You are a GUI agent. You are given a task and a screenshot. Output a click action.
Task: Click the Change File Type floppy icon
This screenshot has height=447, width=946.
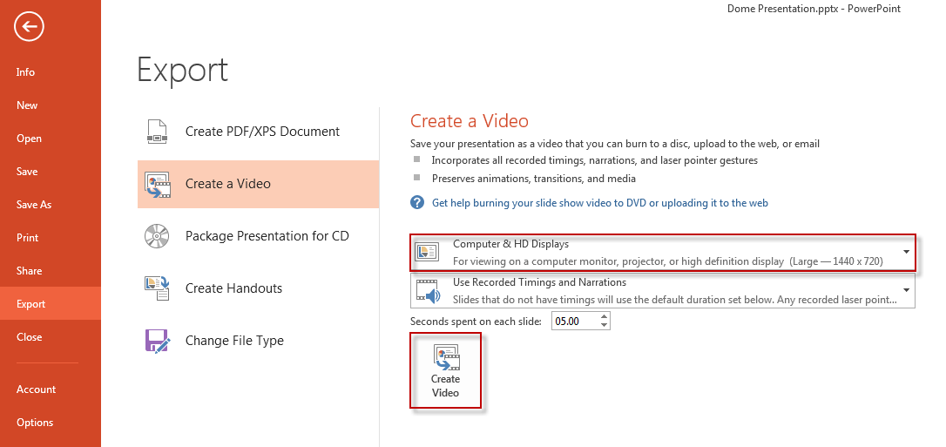click(x=157, y=341)
